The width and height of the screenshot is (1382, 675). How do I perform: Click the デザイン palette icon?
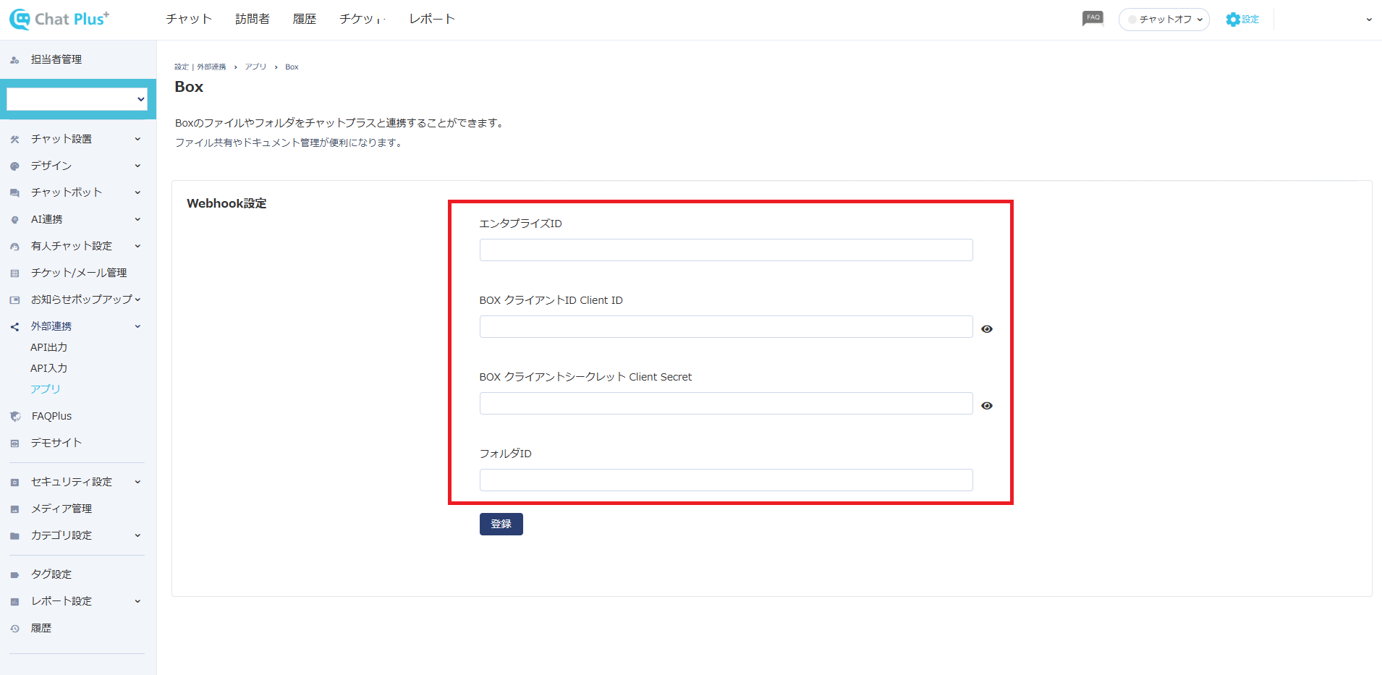coord(14,166)
